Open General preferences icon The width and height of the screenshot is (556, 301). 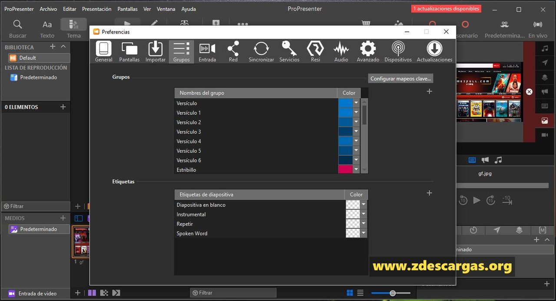coord(103,51)
